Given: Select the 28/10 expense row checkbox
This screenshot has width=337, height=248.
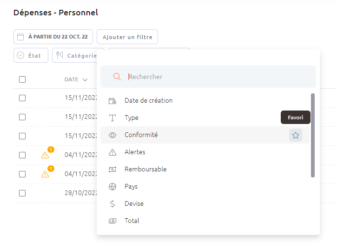Looking at the screenshot, I should tap(22, 193).
